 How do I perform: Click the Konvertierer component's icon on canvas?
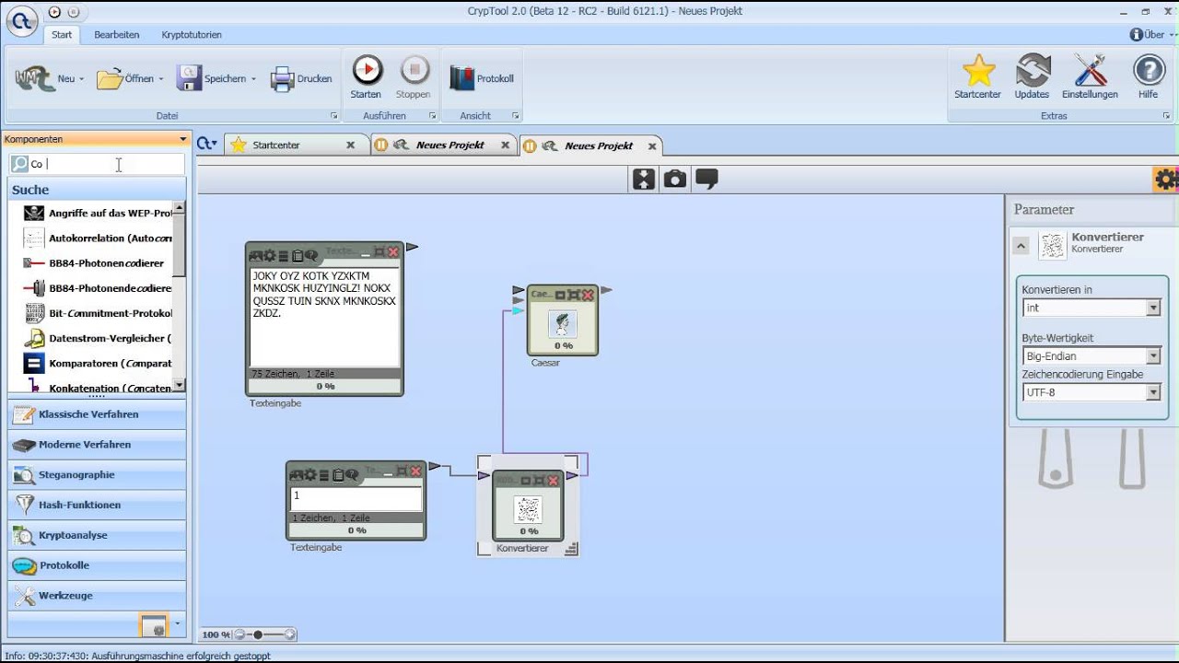tap(528, 509)
